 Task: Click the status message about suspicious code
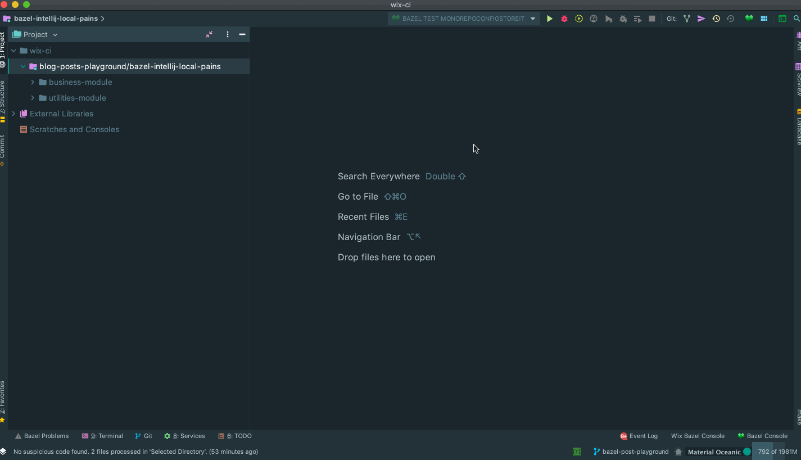(x=135, y=452)
